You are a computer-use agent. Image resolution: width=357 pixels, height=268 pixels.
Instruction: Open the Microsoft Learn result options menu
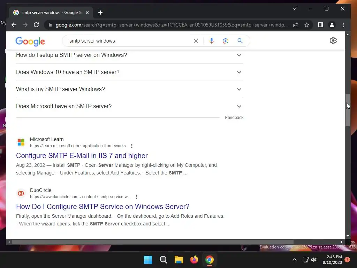[x=131, y=146]
